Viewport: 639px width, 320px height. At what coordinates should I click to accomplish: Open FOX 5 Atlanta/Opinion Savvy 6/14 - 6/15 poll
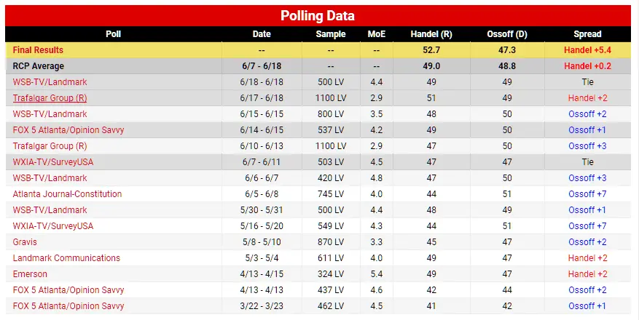pyautogui.click(x=68, y=130)
